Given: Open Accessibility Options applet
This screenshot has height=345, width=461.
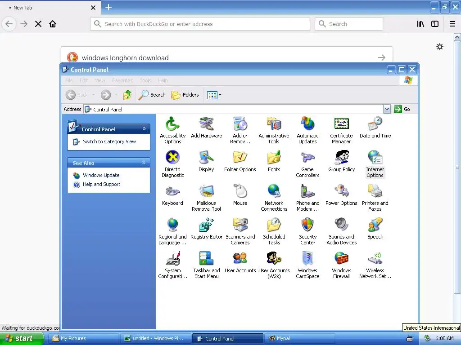Looking at the screenshot, I should [x=172, y=130].
